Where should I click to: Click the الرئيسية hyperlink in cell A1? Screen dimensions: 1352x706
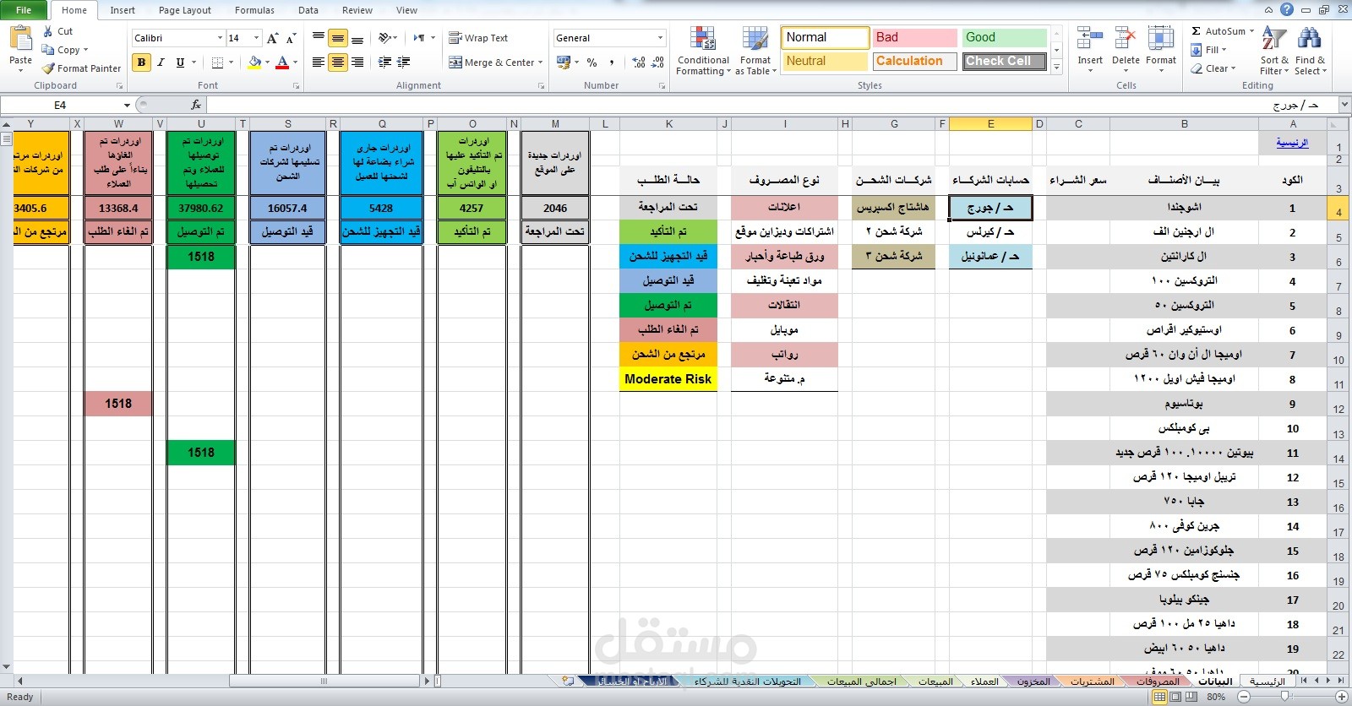(x=1292, y=143)
